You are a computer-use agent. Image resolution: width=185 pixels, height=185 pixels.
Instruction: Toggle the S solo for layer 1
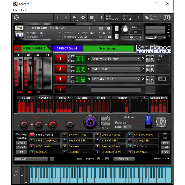point(89,59)
